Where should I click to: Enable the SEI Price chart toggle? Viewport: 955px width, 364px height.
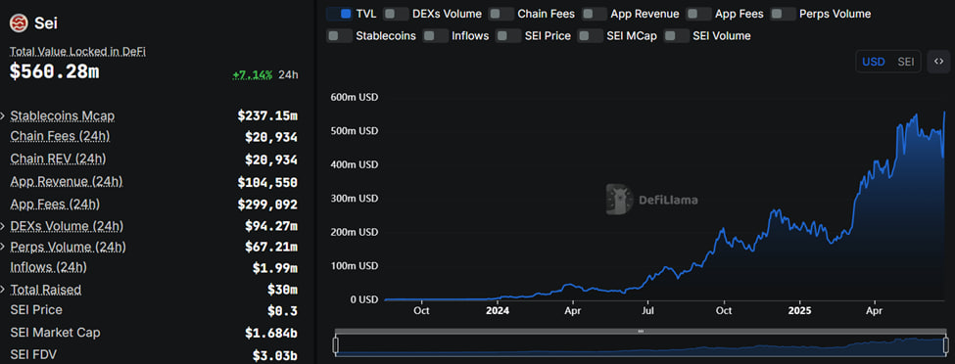[x=508, y=36]
